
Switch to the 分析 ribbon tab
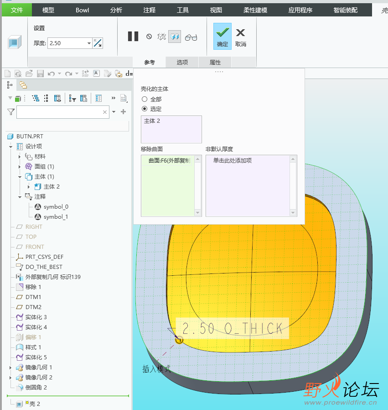pos(116,10)
